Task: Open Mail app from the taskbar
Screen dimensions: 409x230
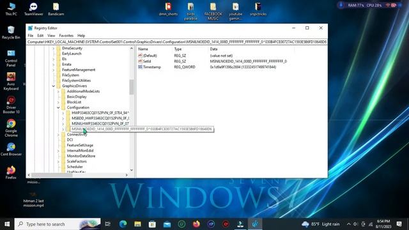Action: 167,224
